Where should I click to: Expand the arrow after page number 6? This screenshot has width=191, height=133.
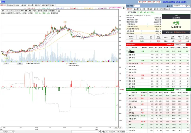point(14,131)
